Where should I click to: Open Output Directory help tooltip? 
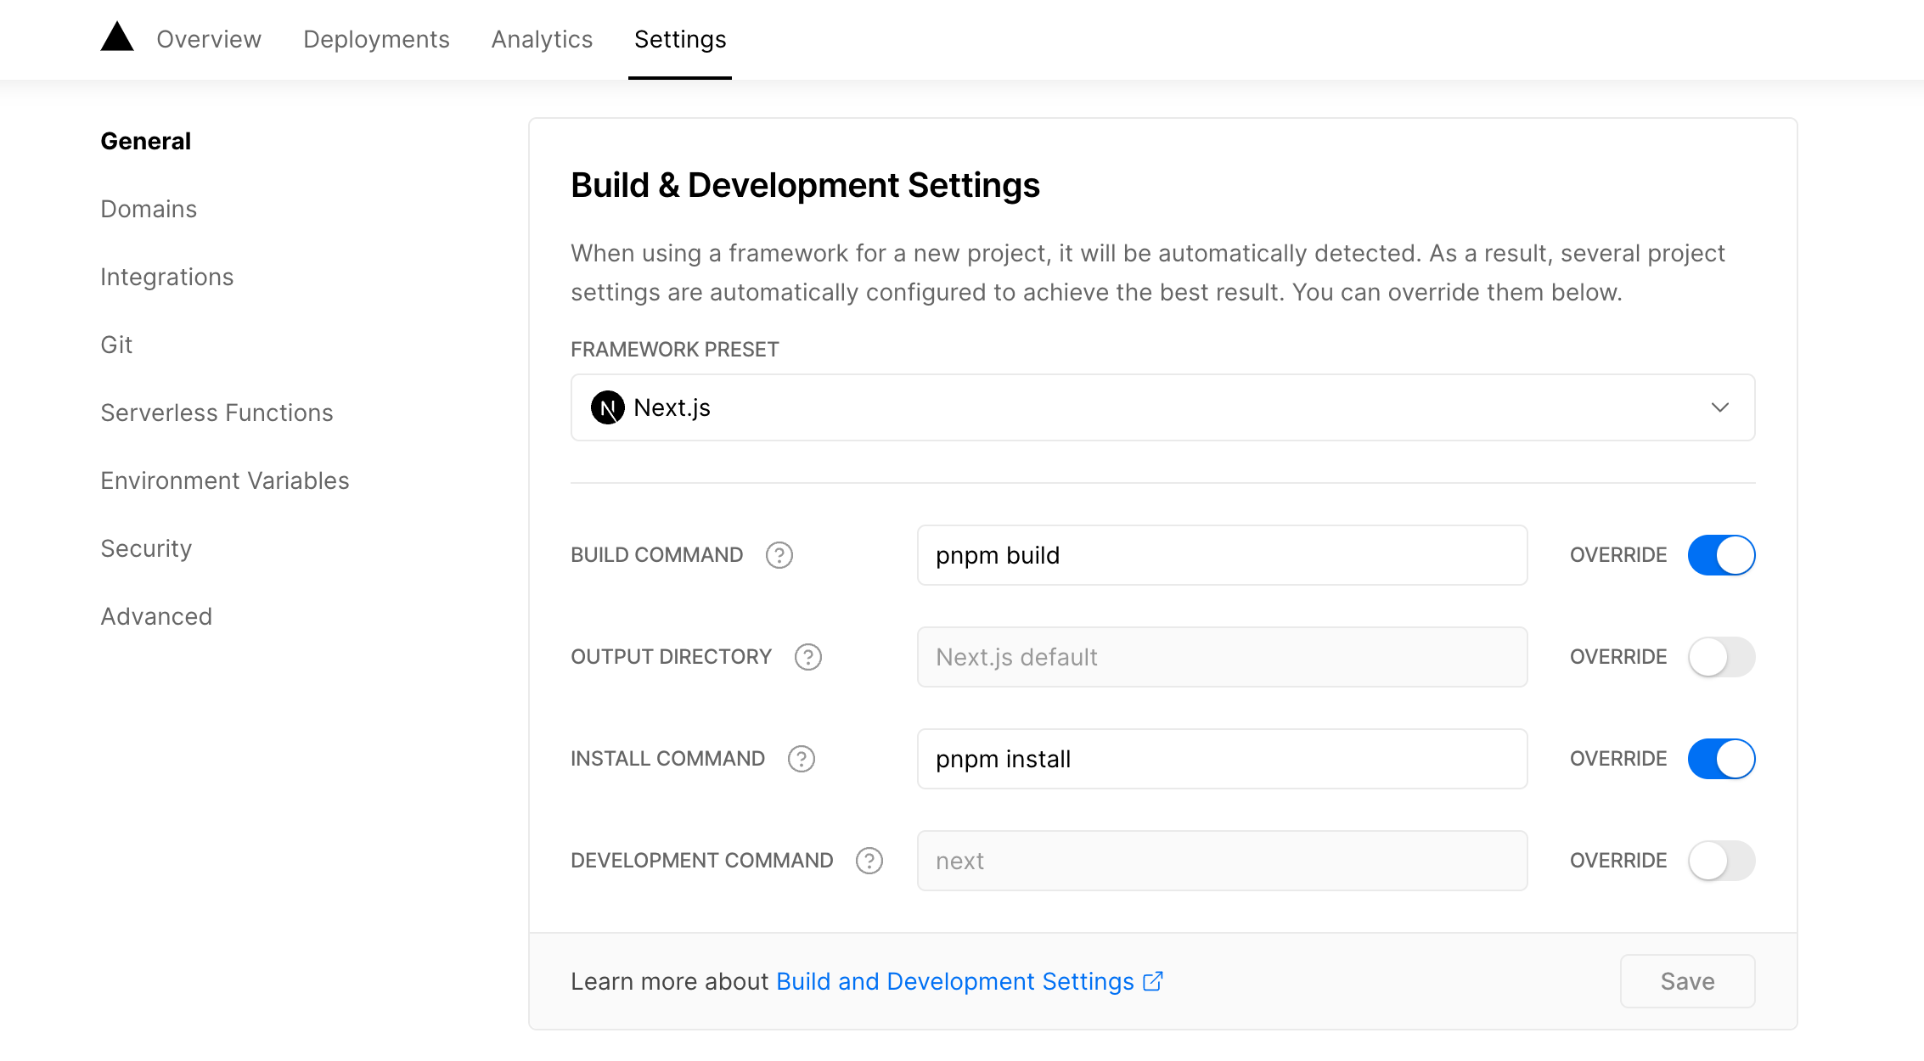(x=807, y=656)
